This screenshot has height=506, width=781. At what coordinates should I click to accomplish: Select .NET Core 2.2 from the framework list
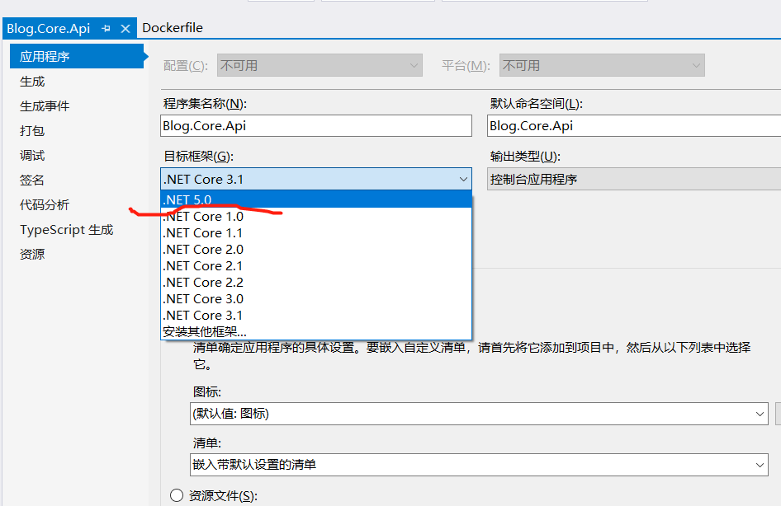[x=316, y=282]
